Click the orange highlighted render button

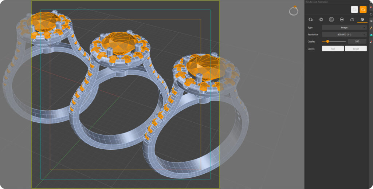pyautogui.click(x=363, y=10)
